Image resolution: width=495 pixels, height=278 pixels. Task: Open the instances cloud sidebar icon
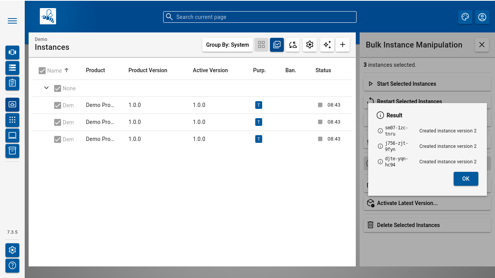[x=12, y=104]
